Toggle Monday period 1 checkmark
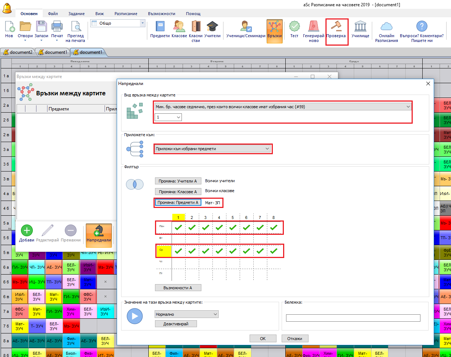451x357 pixels. [x=178, y=228]
